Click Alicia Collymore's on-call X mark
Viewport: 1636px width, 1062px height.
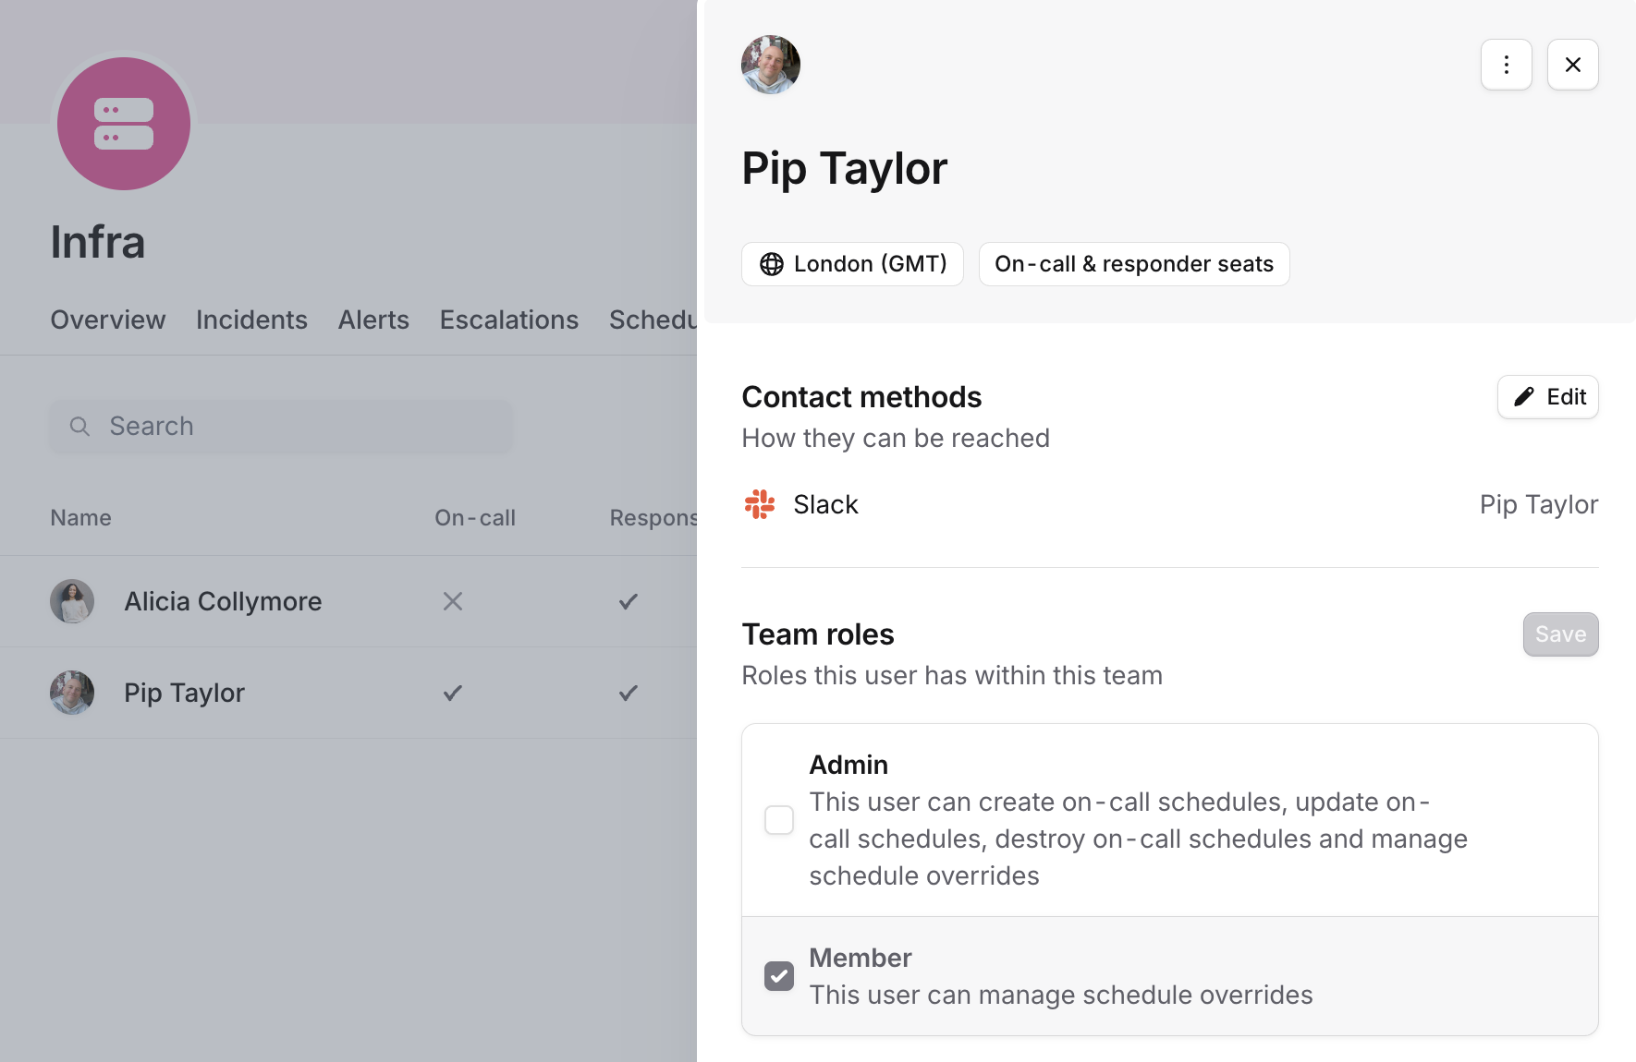click(452, 601)
